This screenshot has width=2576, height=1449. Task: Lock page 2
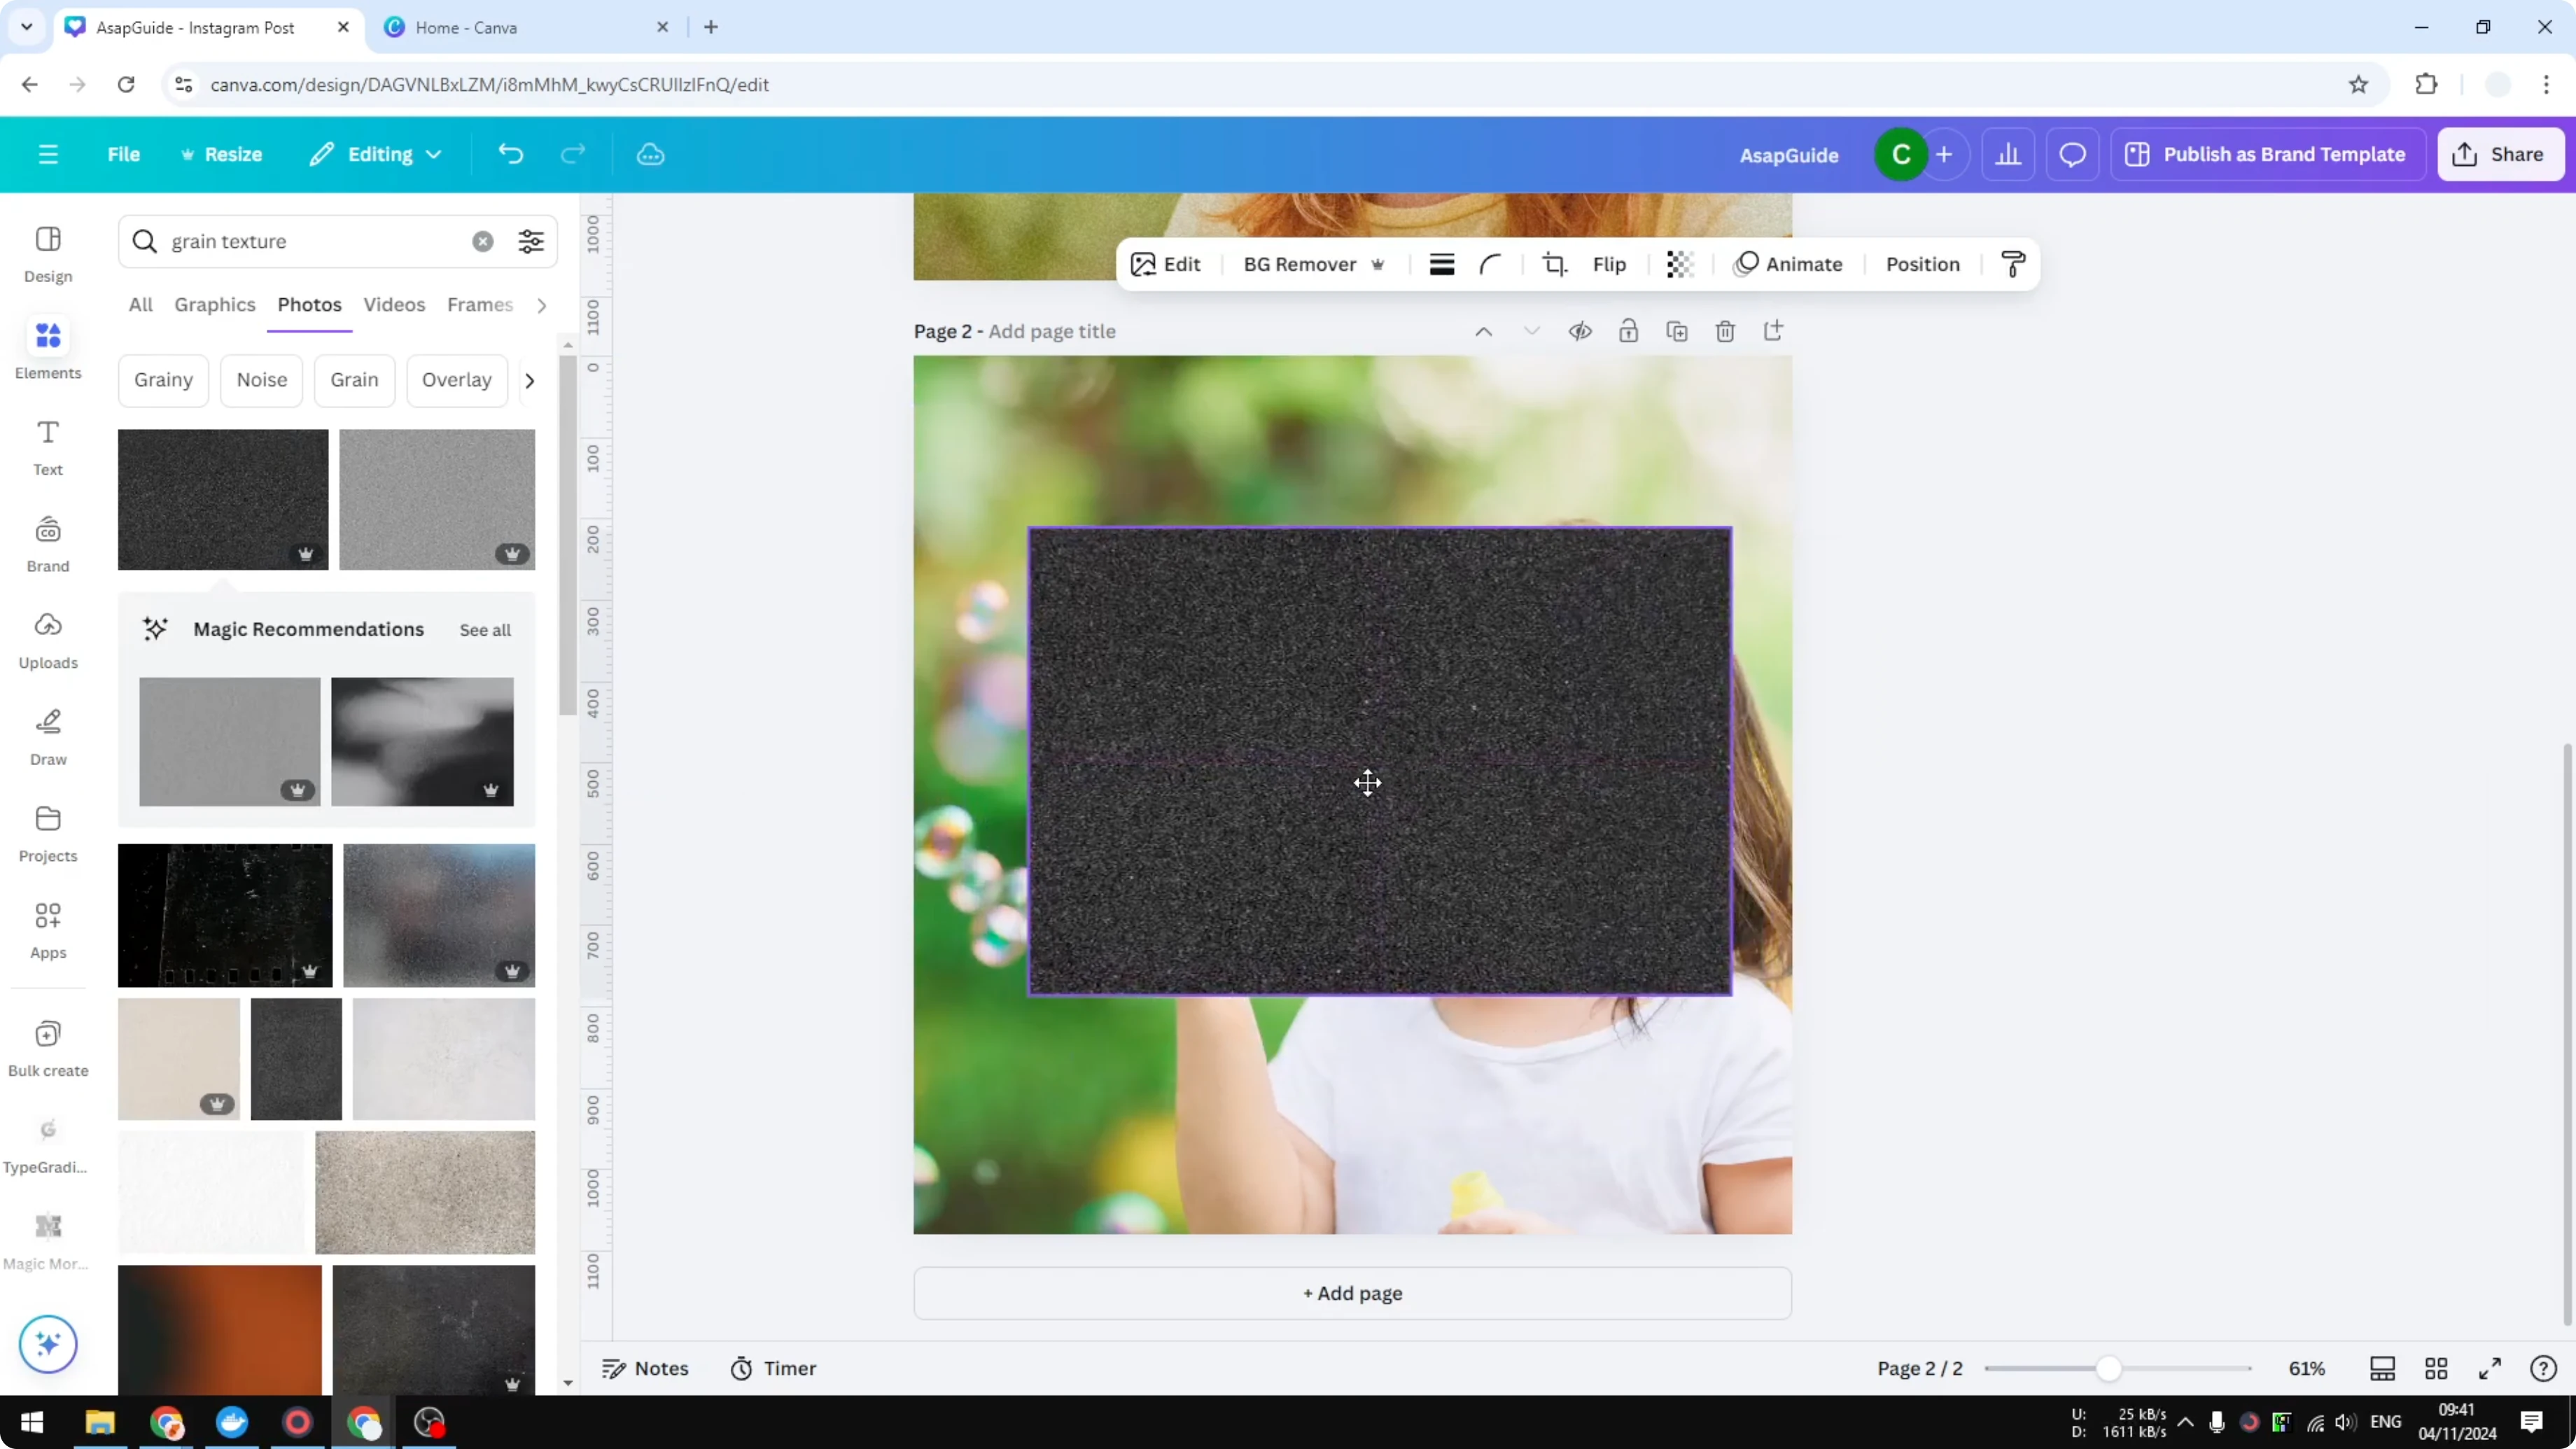pos(1628,330)
